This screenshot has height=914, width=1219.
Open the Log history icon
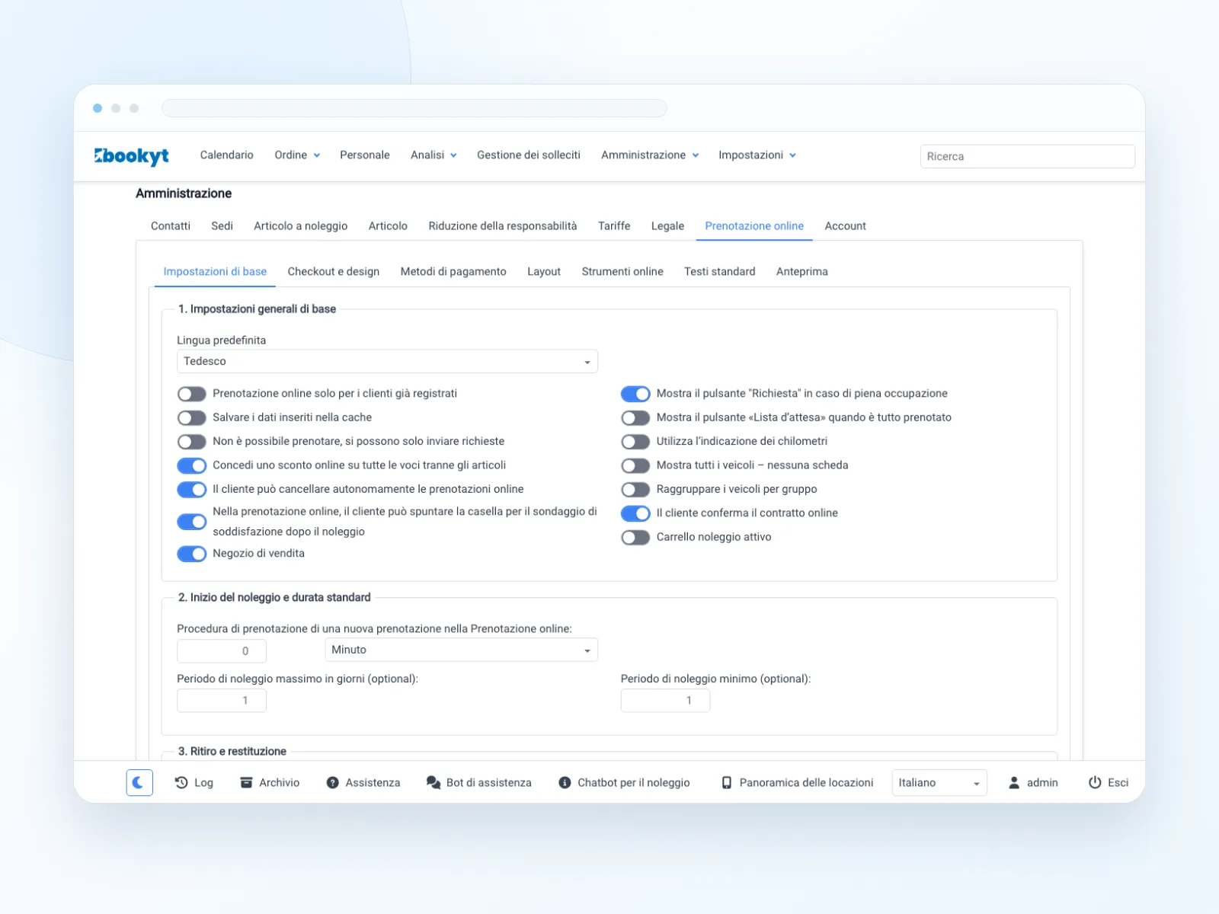coord(181,782)
